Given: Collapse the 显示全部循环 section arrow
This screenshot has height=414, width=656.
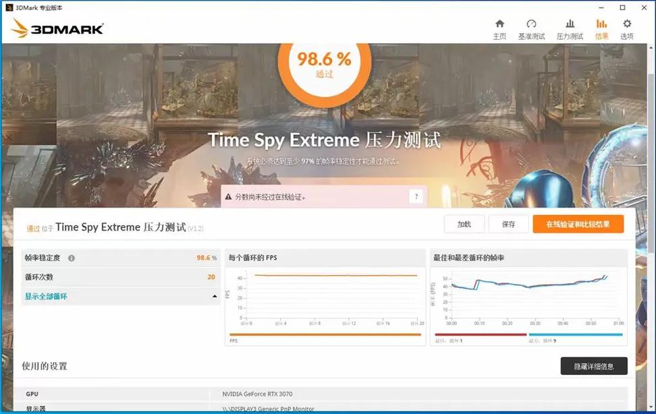Looking at the screenshot, I should [x=215, y=295].
